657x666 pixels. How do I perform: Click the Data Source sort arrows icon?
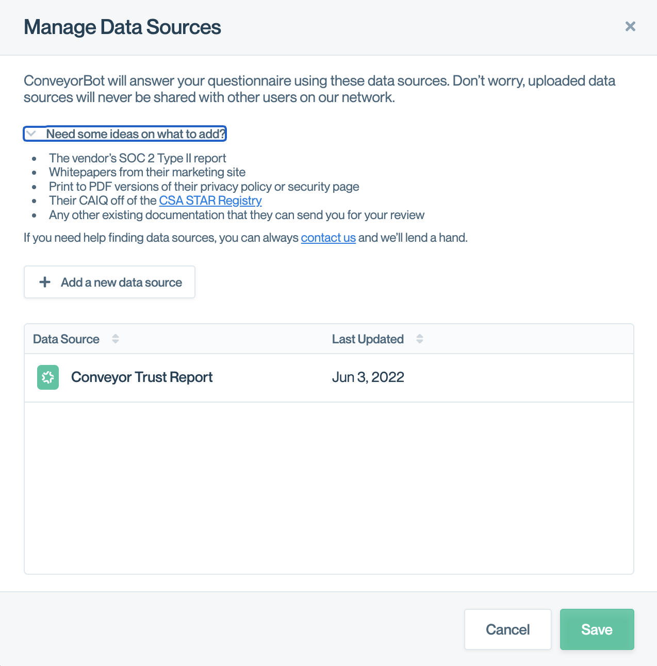pos(116,339)
